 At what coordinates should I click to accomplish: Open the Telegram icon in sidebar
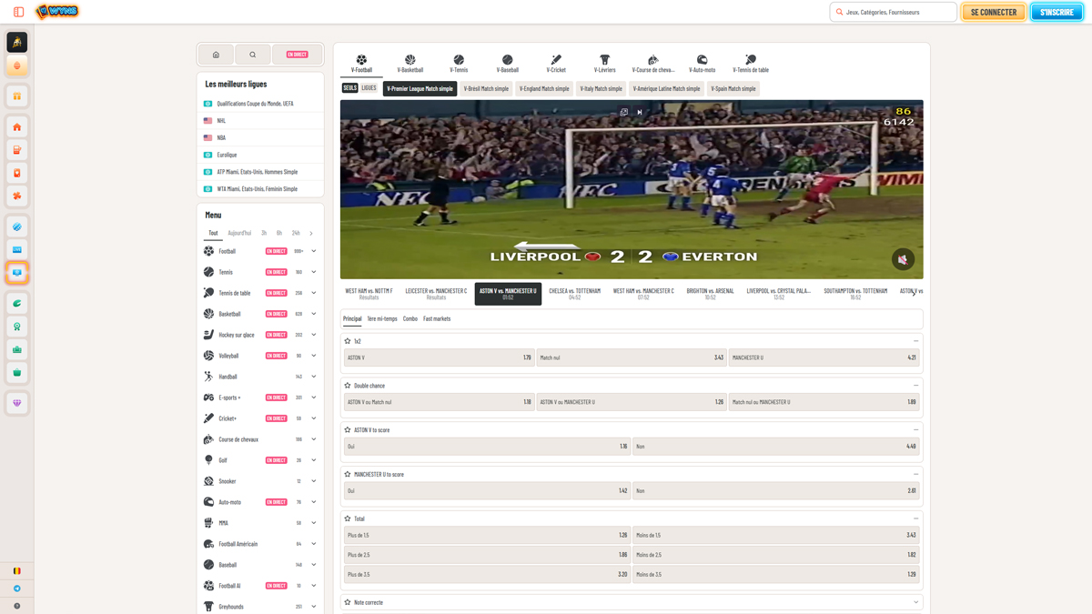pos(17,589)
